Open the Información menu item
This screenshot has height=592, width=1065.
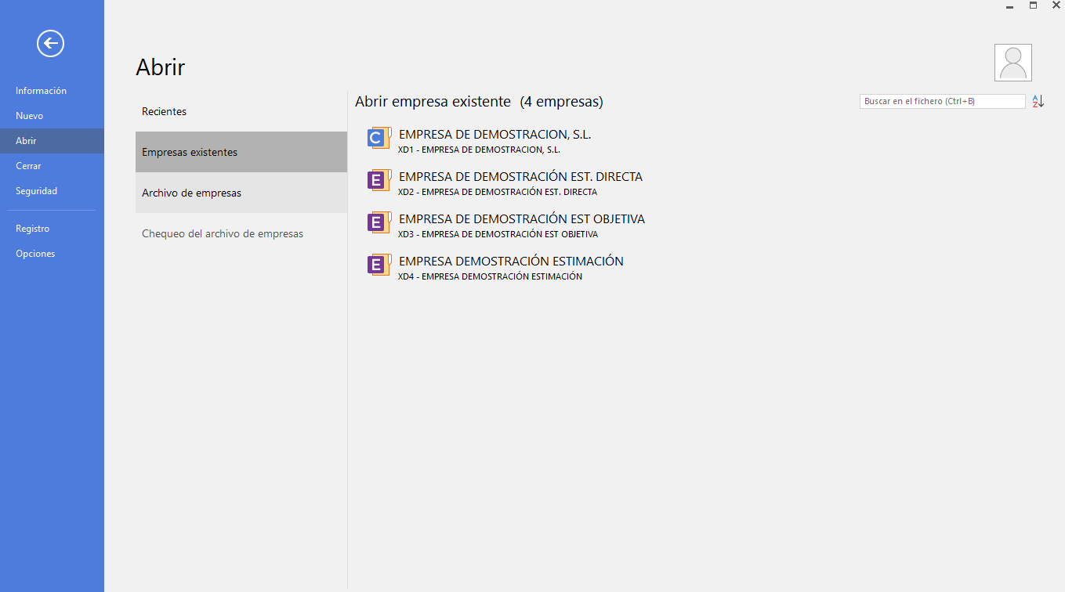point(52,91)
